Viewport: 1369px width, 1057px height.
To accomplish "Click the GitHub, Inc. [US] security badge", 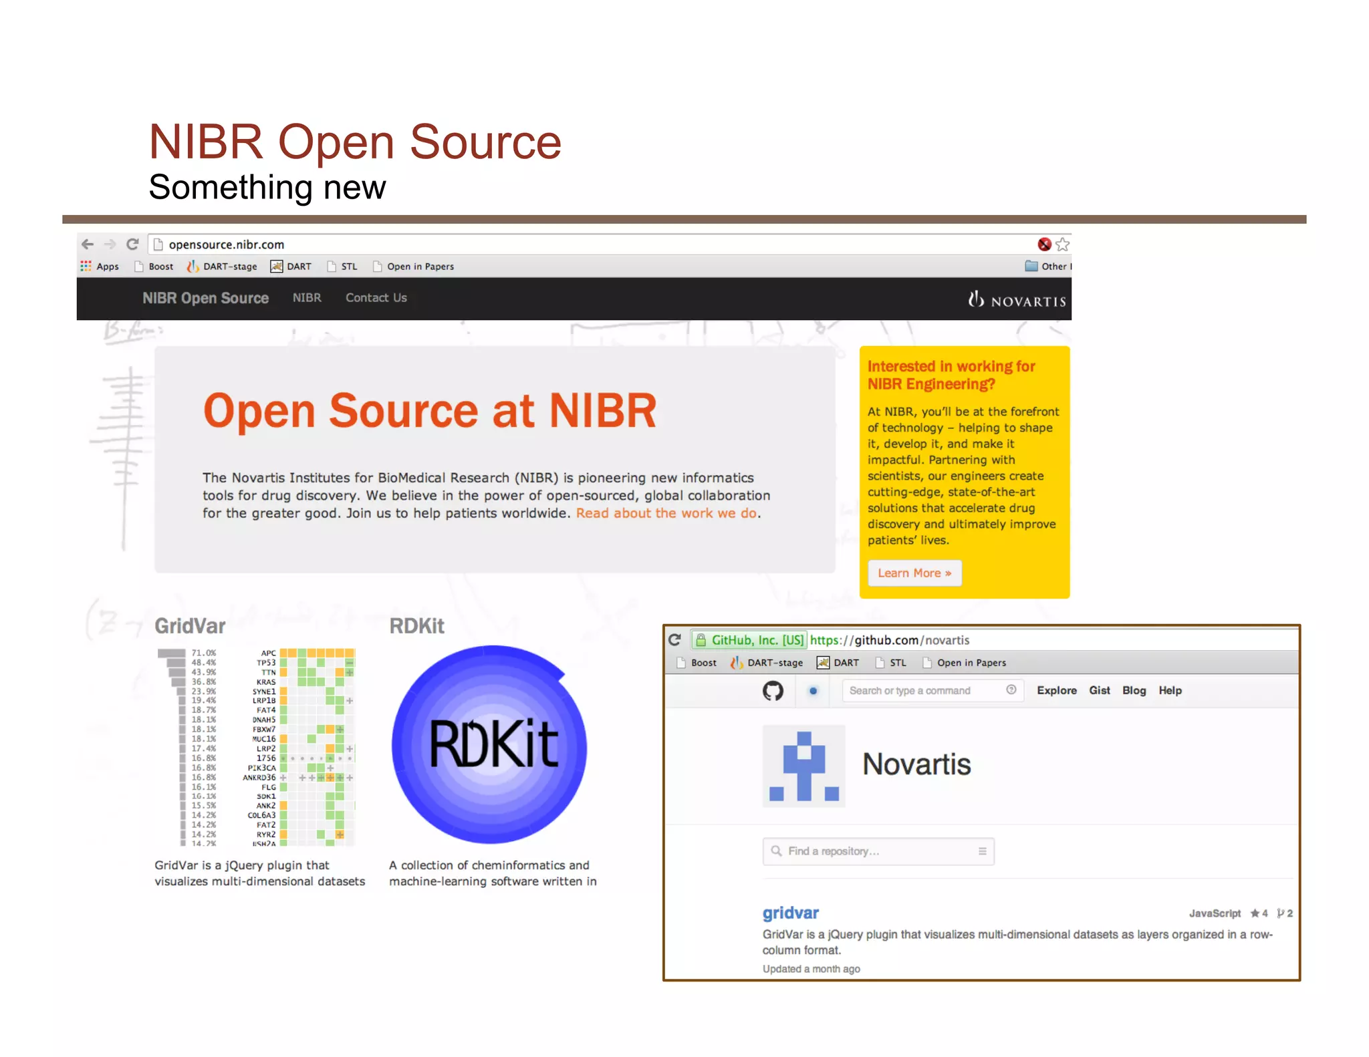I will [x=749, y=640].
